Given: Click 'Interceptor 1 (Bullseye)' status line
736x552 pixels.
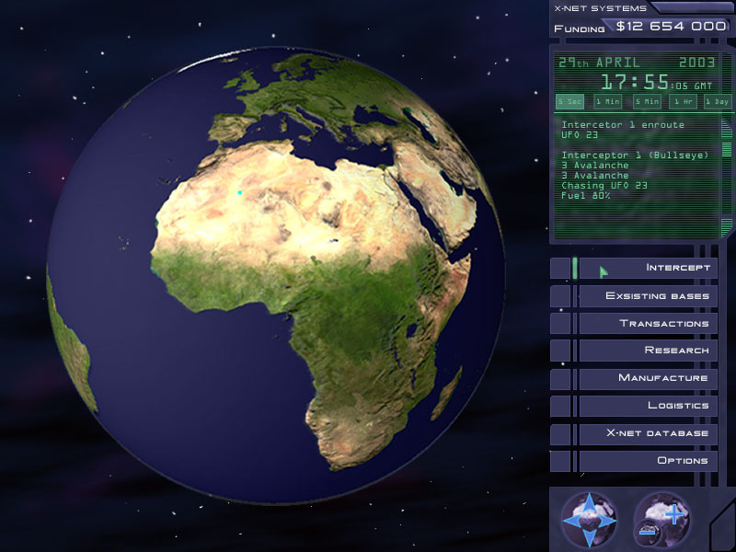Looking at the screenshot, I should [635, 155].
